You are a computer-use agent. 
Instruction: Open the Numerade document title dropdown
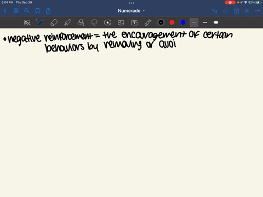coord(131,11)
